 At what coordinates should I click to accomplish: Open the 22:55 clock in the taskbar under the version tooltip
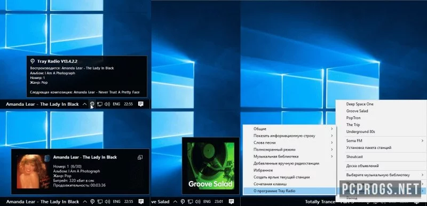[128, 104]
